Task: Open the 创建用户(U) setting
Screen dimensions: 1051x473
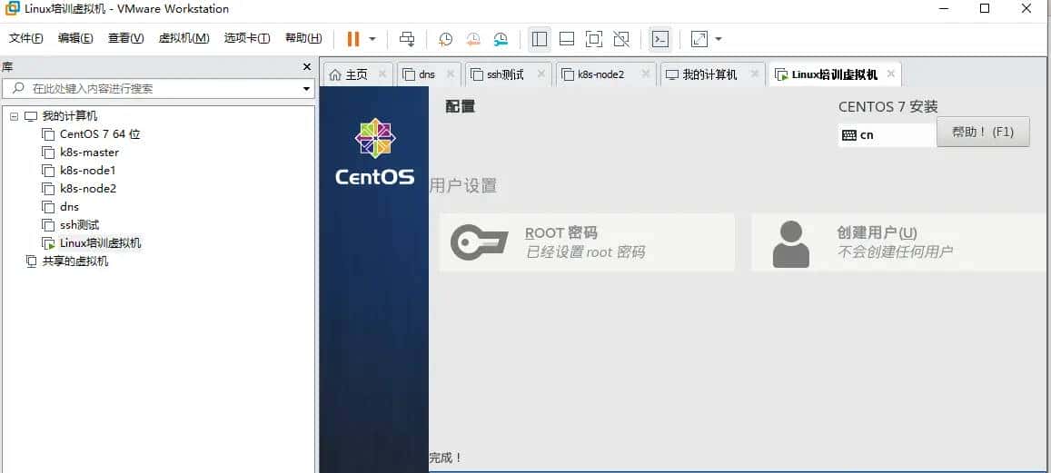Action: point(901,242)
